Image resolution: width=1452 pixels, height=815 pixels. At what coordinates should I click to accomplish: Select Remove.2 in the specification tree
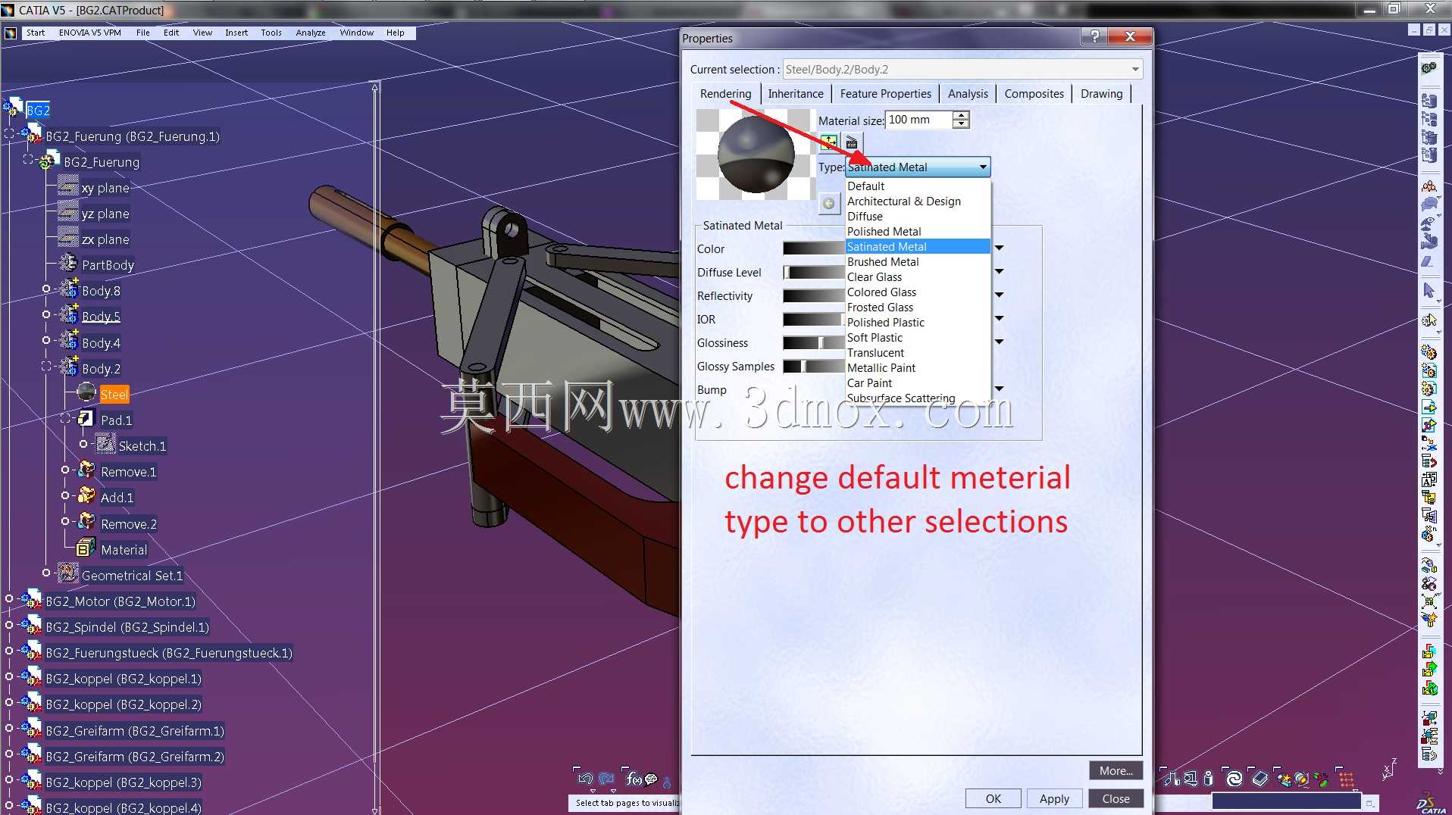point(129,524)
